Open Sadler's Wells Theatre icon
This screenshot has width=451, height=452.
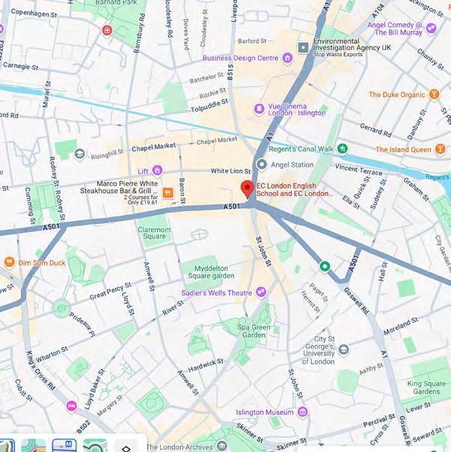click(261, 293)
